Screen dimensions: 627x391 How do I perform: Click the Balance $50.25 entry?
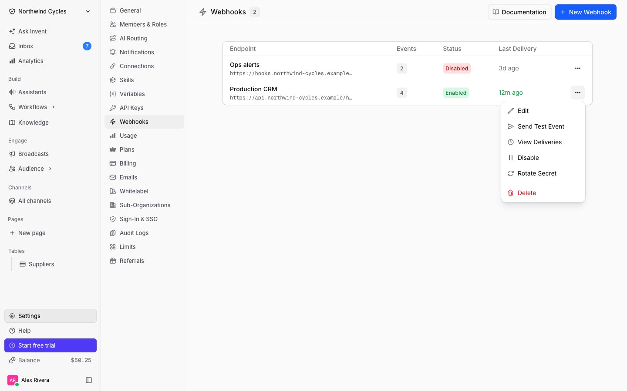pyautogui.click(x=51, y=360)
